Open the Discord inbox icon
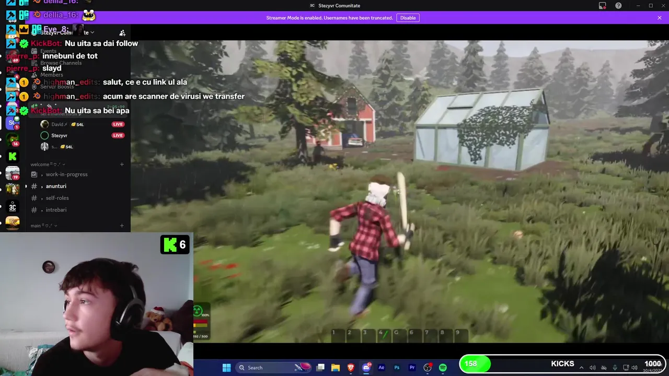This screenshot has height=376, width=669. 603,6
